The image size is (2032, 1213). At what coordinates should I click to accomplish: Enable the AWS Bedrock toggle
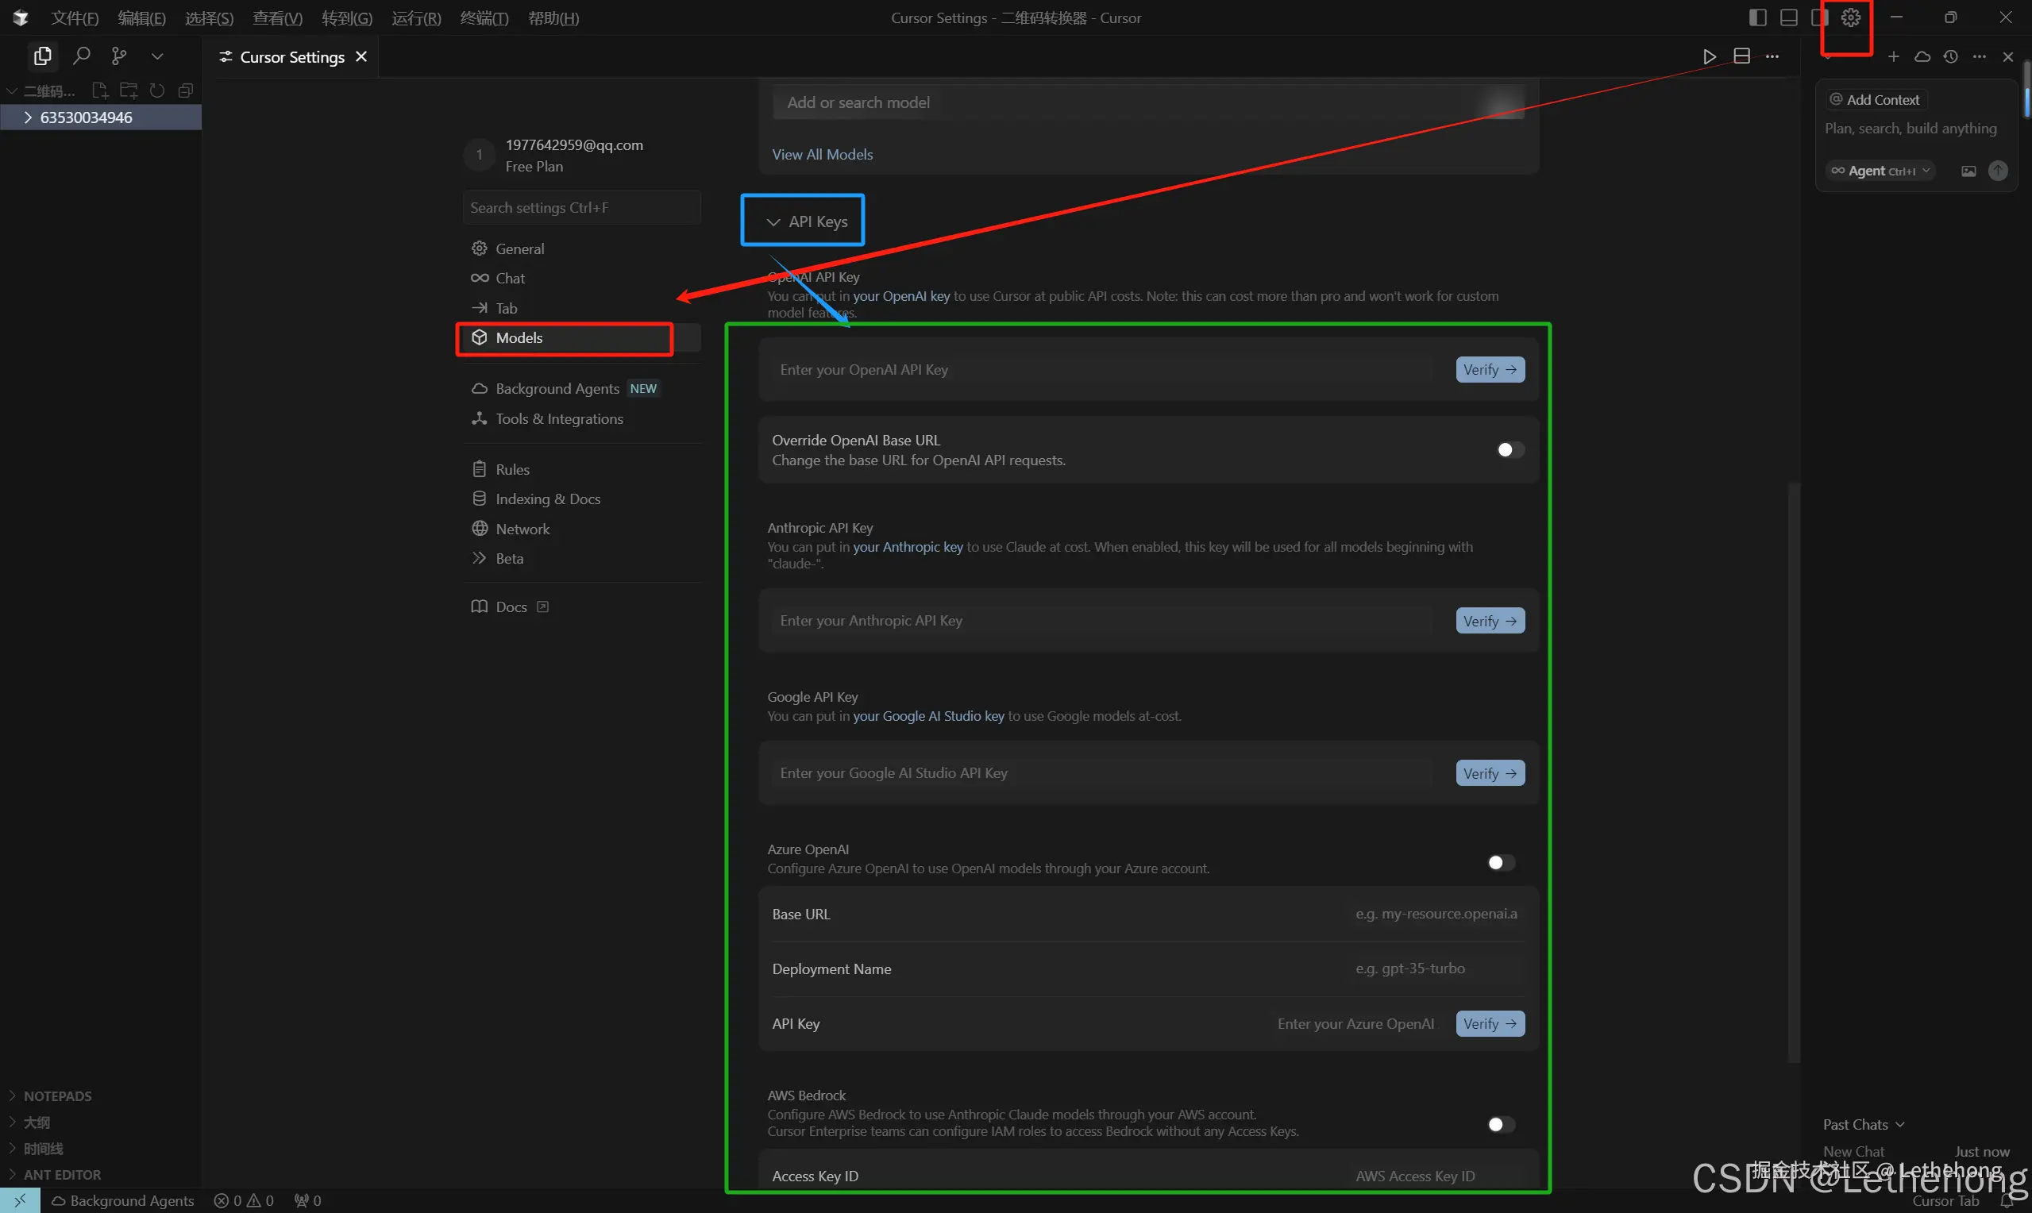tap(1501, 1125)
